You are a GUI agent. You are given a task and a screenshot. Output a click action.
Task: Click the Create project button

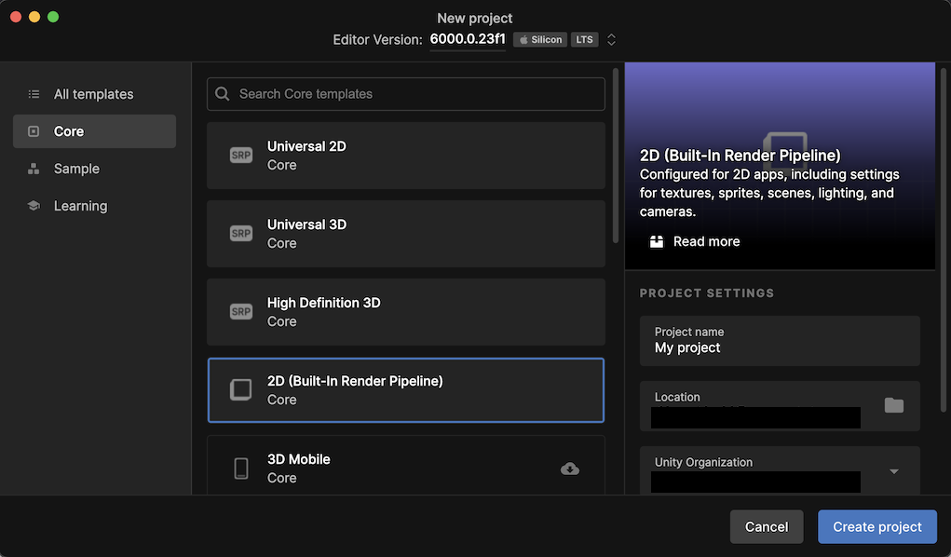click(x=877, y=526)
